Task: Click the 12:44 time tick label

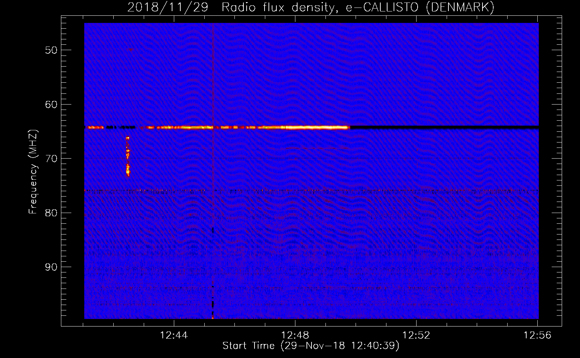Action: click(x=174, y=335)
